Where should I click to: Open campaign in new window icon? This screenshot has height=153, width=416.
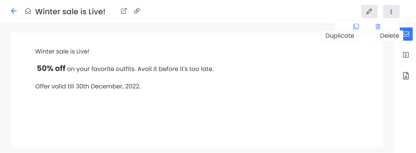click(124, 11)
